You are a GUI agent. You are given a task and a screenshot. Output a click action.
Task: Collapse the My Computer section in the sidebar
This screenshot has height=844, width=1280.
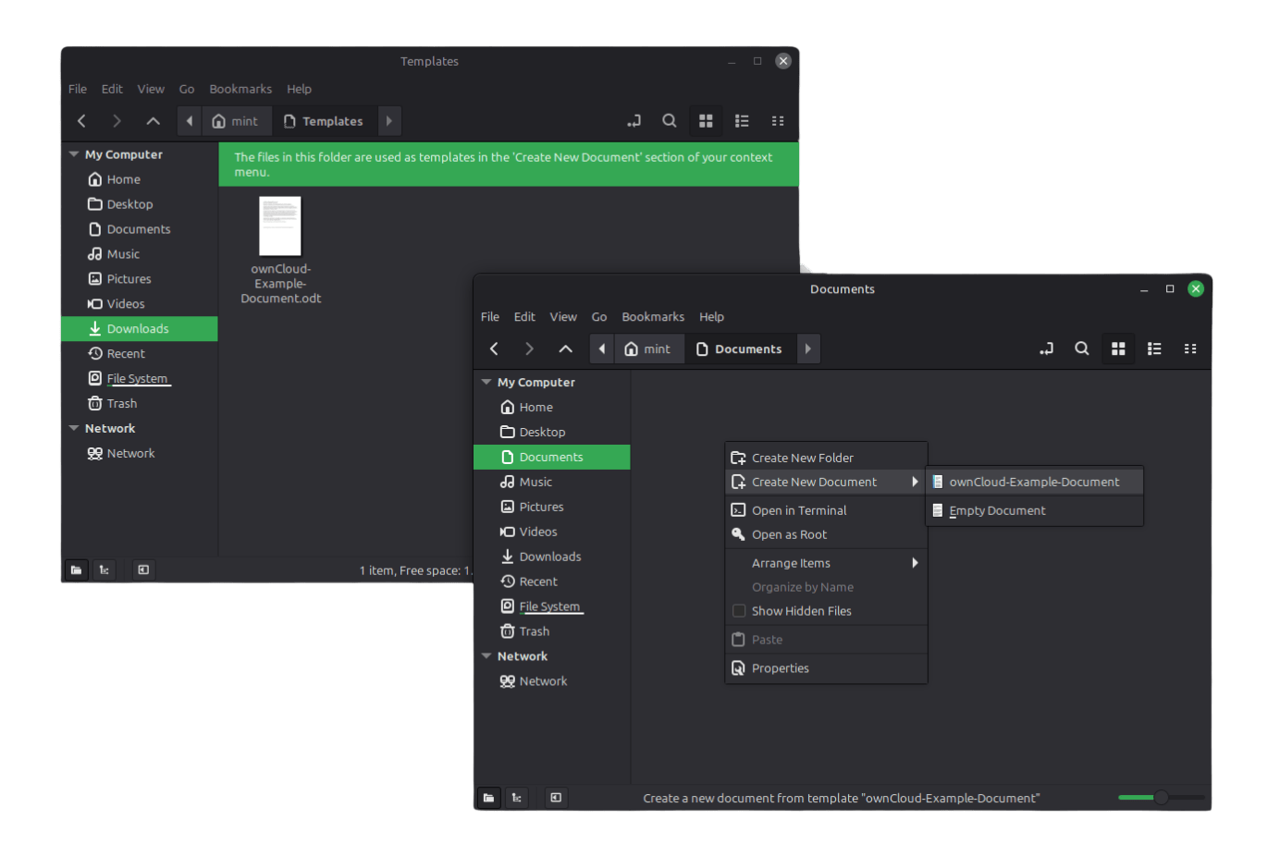486,382
